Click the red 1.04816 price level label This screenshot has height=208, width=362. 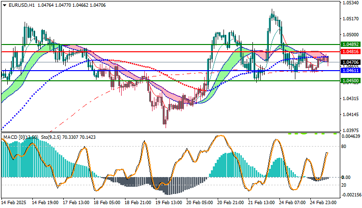click(x=350, y=52)
